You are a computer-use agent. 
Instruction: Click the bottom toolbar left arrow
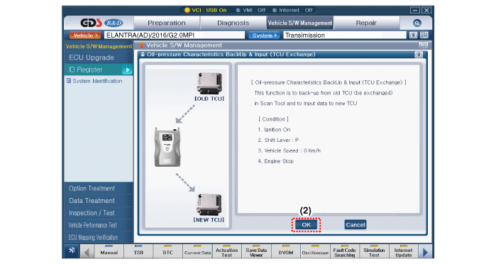click(x=87, y=252)
